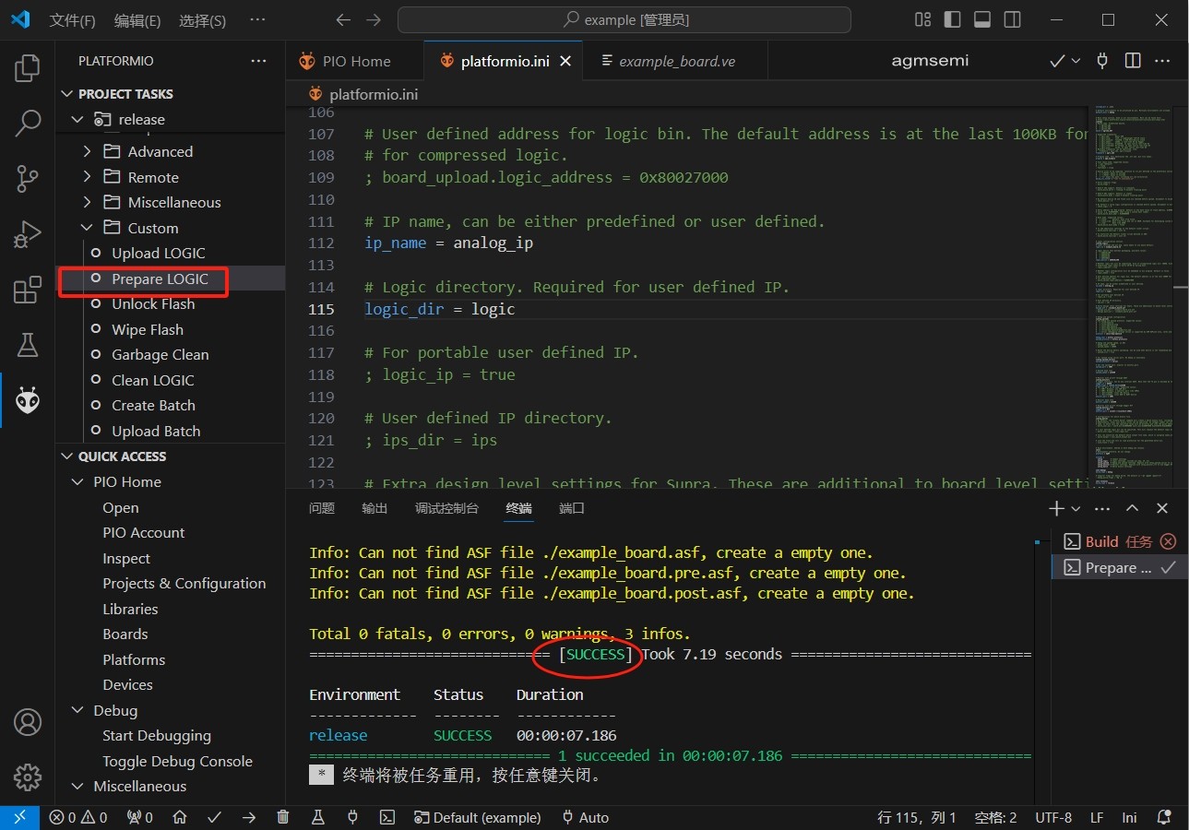Collapse the PROJECT TASKS section
This screenshot has height=830, width=1189.
(66, 94)
